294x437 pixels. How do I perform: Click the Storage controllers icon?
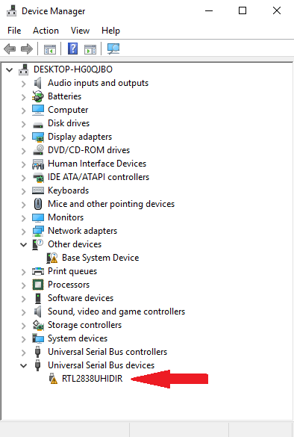38,325
